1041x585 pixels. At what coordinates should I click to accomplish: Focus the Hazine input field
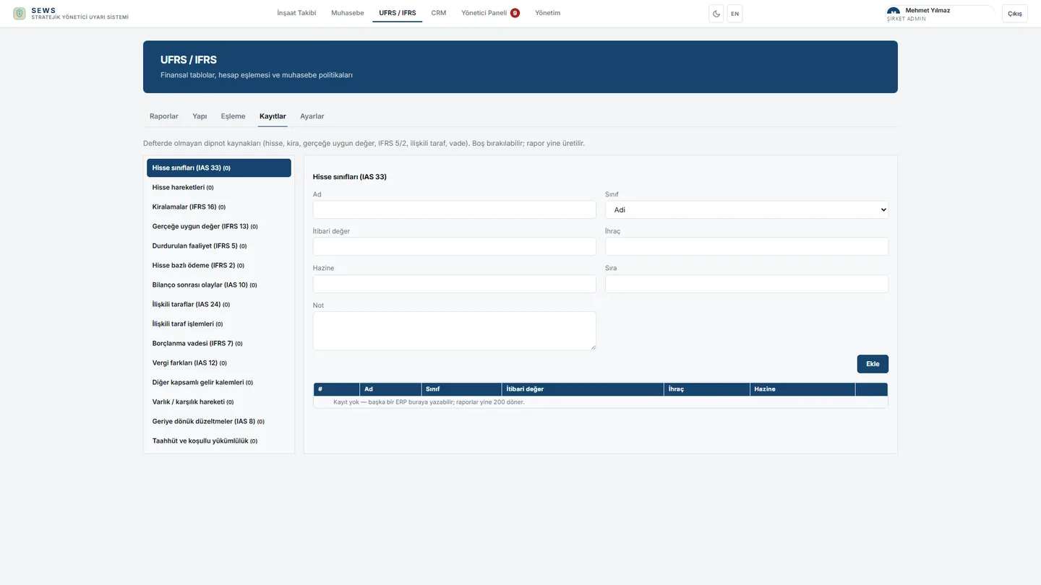[x=455, y=284]
